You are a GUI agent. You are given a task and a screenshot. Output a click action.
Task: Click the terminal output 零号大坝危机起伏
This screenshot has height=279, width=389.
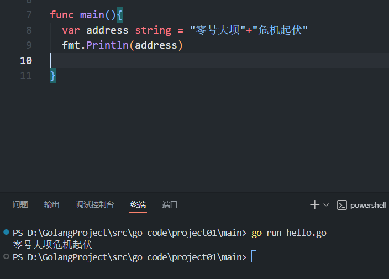point(52,245)
